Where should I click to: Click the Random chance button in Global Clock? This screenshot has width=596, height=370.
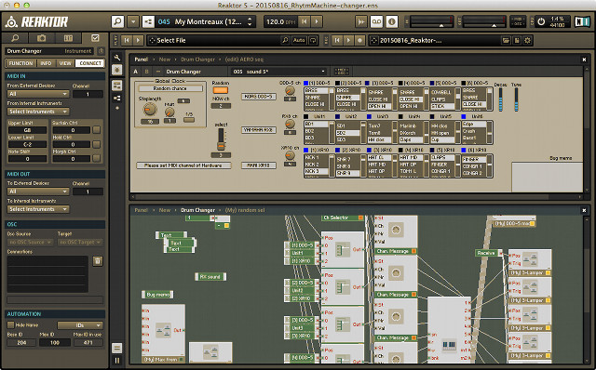(169, 88)
